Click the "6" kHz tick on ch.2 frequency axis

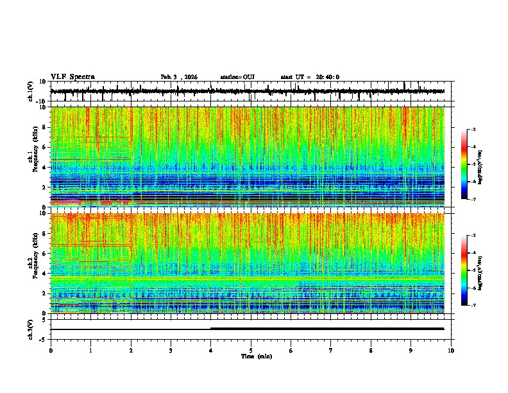coord(45,254)
